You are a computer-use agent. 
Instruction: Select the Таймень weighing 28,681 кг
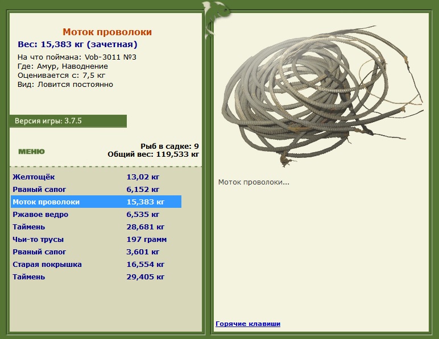96,227
